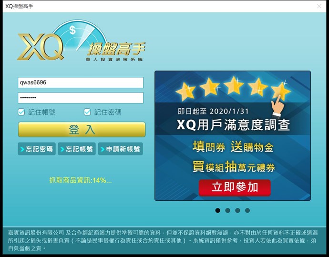329x257 pixels.
Task: Click the disclaimer text starting with 嘉實資訊股份有限公司
Action: point(163,240)
